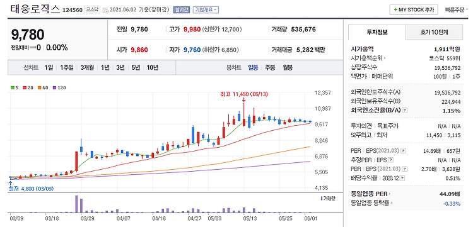Click the help icon next to 배당수익률 2020.12
This screenshot has height=227, width=473.
click(403, 178)
